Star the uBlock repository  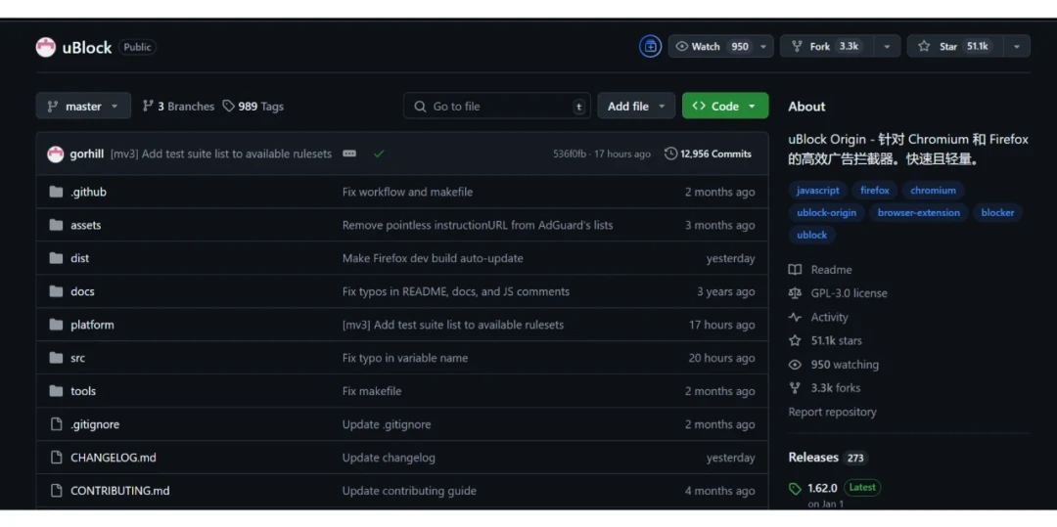click(954, 46)
